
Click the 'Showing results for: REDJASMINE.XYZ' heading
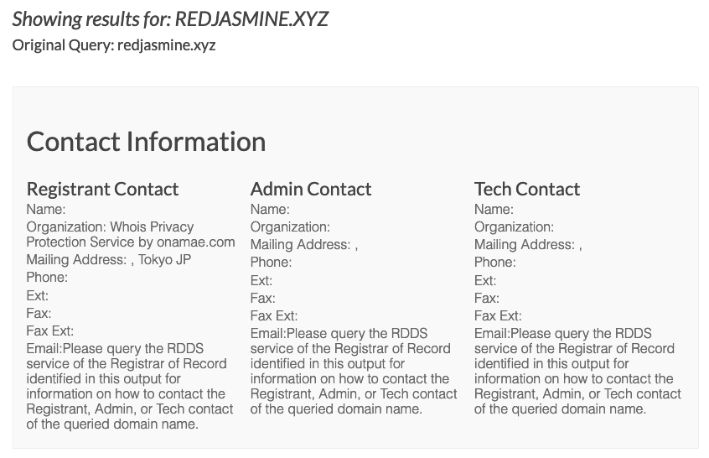coord(170,19)
